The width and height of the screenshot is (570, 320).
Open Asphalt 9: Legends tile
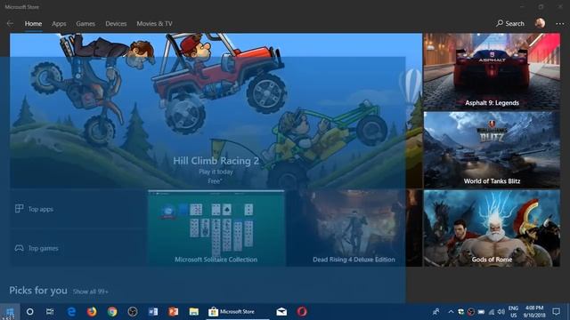(492, 71)
